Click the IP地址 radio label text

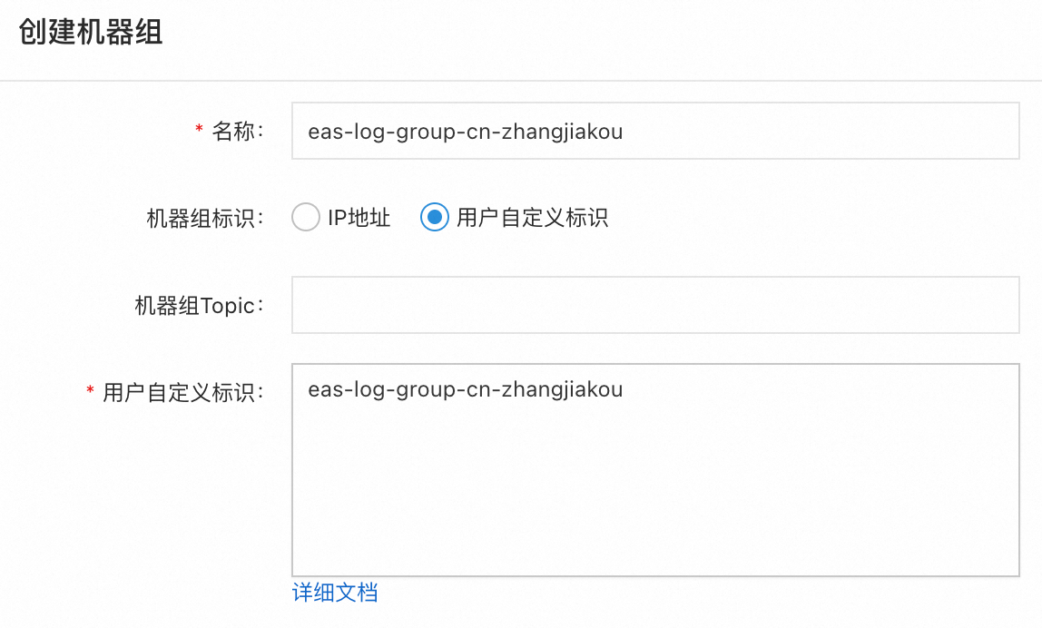point(359,218)
